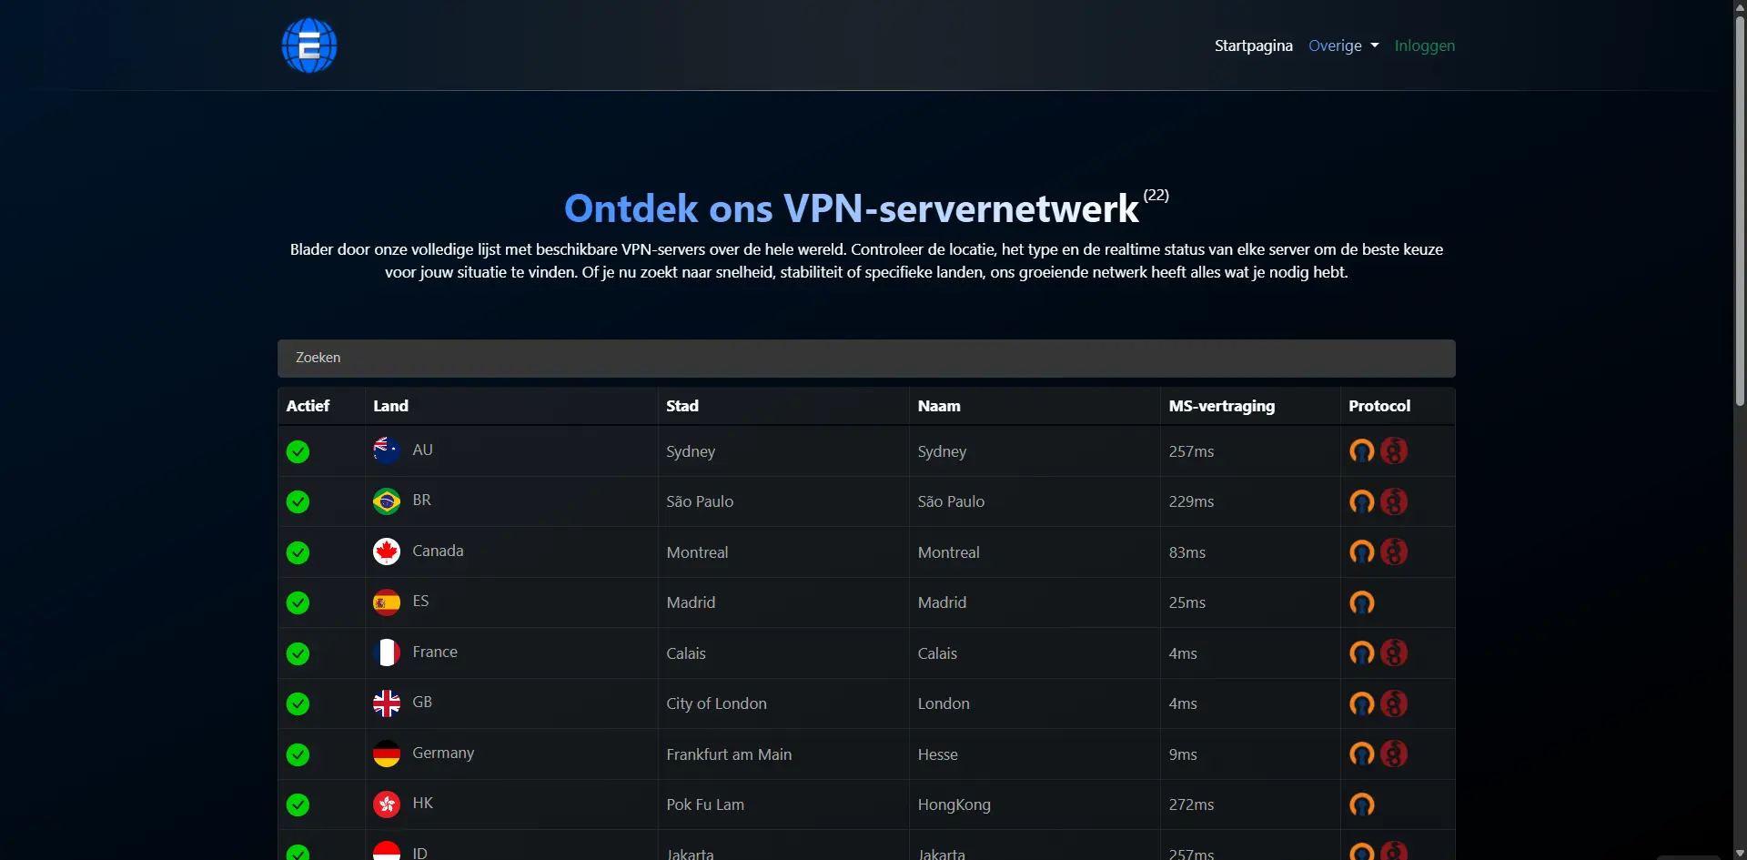Click the WireGuard icon in the London row

click(1394, 703)
